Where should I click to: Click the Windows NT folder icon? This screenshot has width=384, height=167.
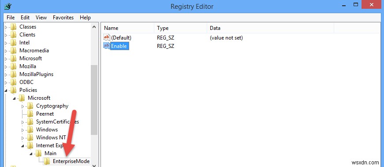[30, 138]
